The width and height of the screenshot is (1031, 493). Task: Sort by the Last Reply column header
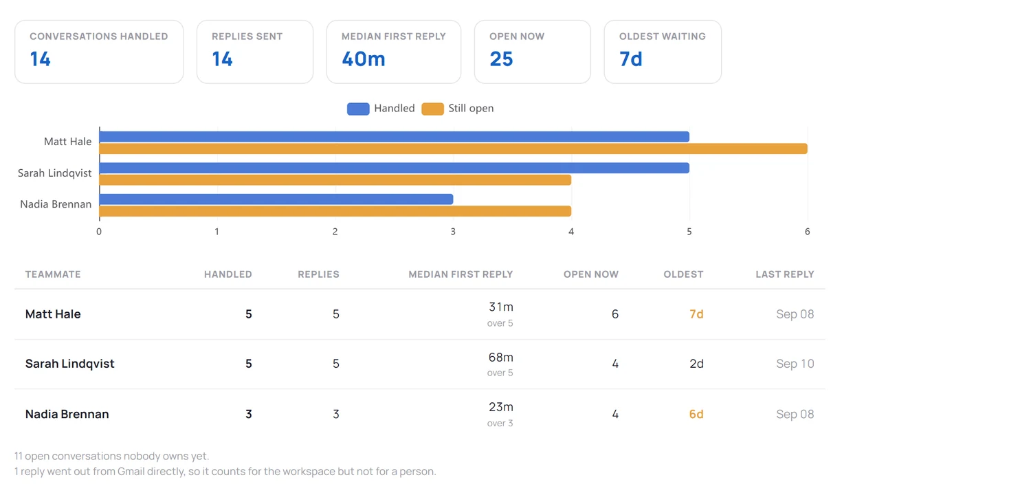click(785, 274)
